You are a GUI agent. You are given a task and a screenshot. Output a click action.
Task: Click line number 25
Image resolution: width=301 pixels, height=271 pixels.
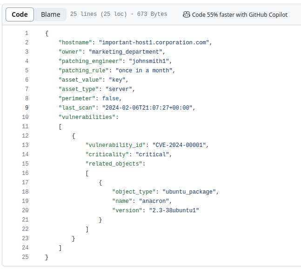point(25,257)
